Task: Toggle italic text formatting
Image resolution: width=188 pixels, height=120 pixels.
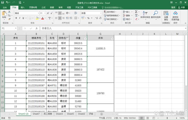Action: coord(20,18)
